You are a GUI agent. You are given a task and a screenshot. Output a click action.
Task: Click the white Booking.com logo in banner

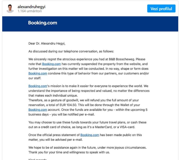point(43,23)
